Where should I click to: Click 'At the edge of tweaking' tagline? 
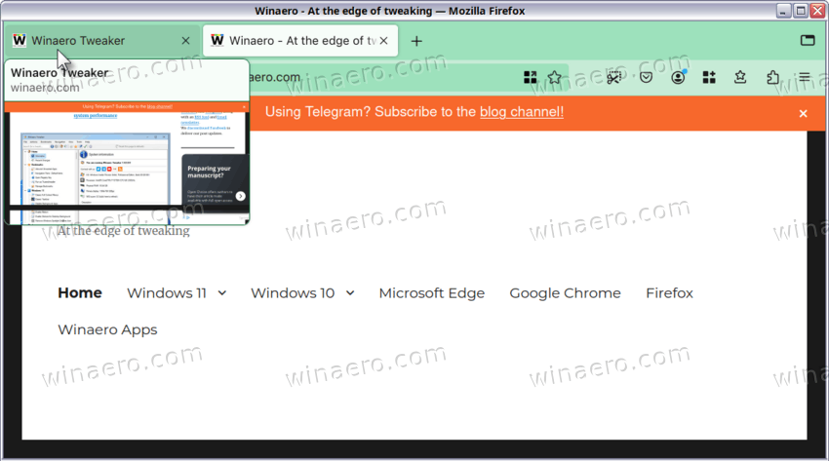[123, 231]
